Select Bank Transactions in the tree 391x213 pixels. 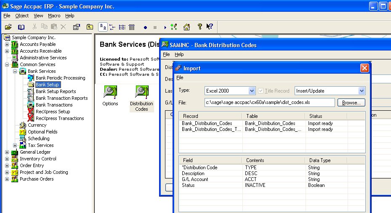(54, 105)
